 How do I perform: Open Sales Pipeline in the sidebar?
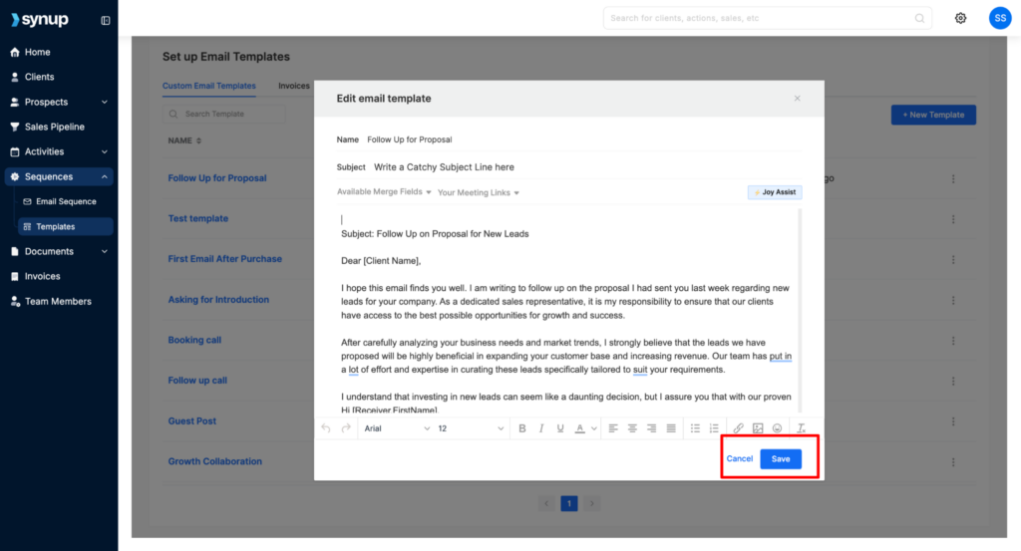click(x=54, y=127)
